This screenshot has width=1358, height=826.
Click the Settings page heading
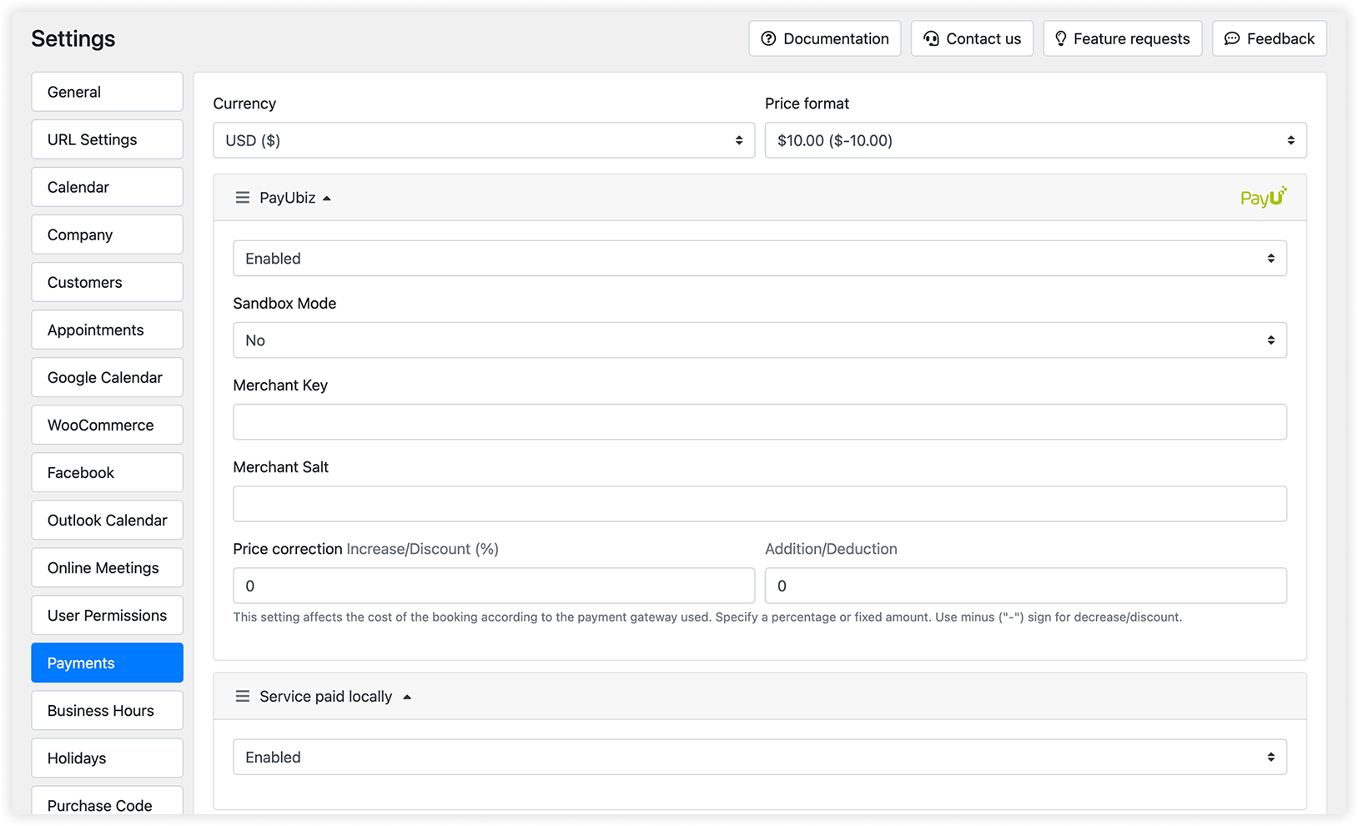point(73,38)
